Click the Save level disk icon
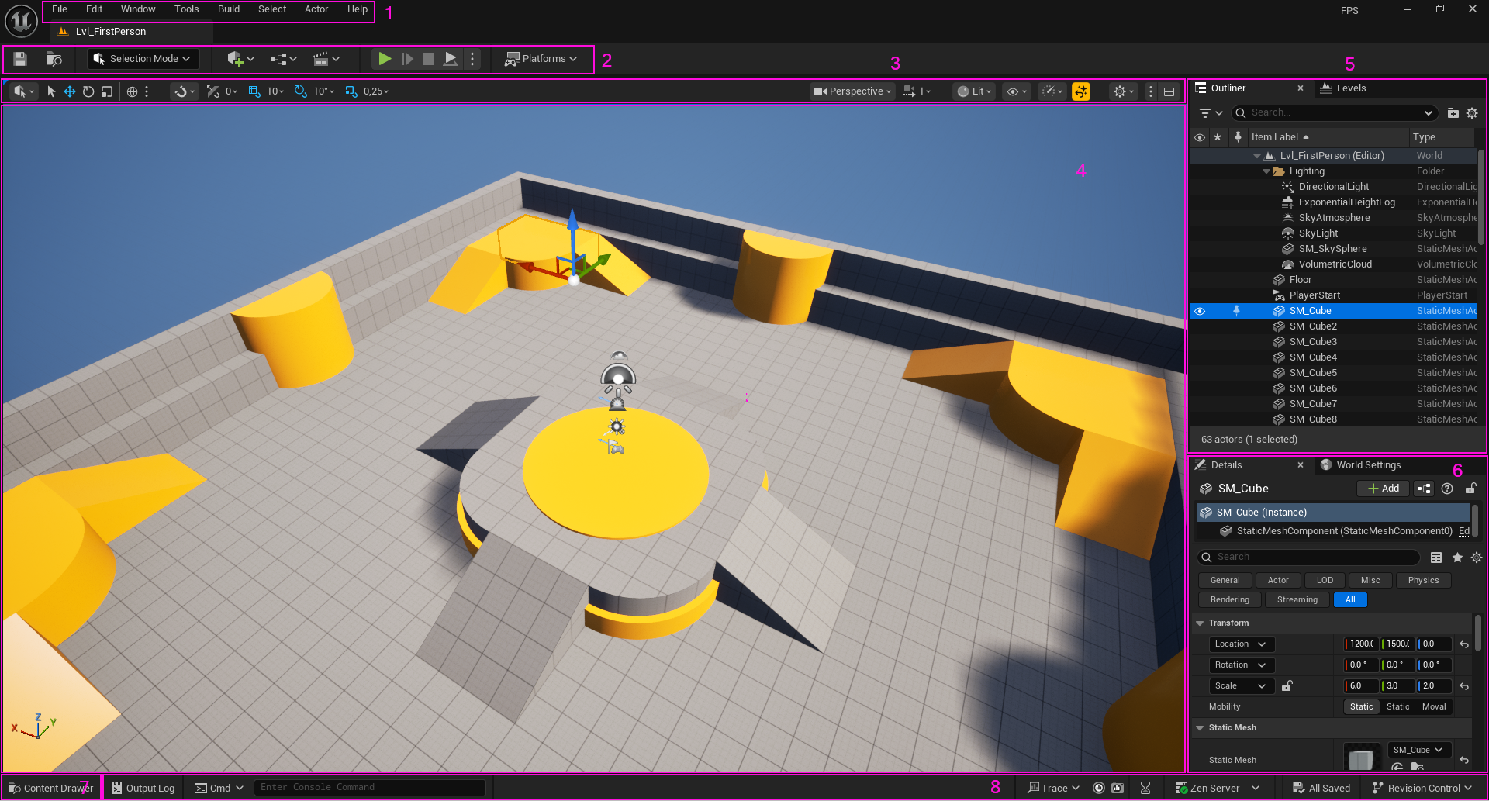Image resolution: width=1489 pixels, height=801 pixels. point(20,59)
